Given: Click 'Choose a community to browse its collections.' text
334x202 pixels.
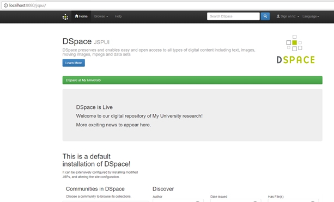Looking at the screenshot, I should (x=99, y=197).
